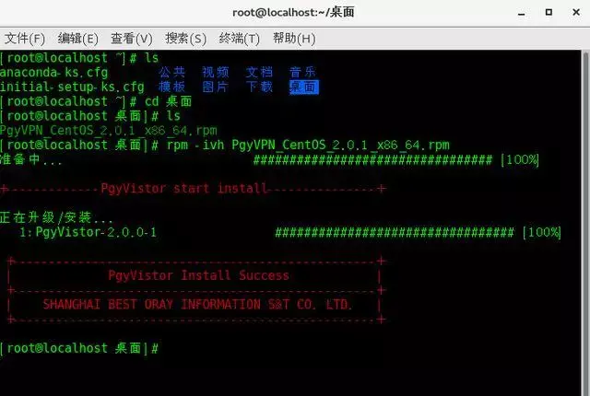The width and height of the screenshot is (590, 396).
Task: Click the 1:PgyVistor-2.0.0-1 package line
Action: (88, 232)
